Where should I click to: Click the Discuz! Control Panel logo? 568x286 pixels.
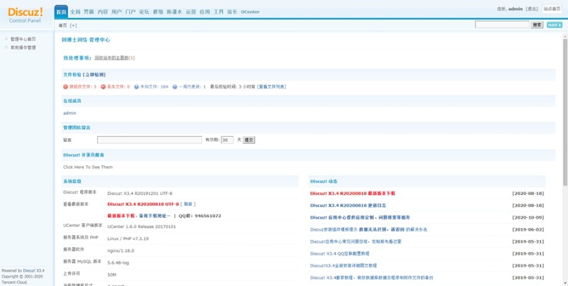[25, 15]
